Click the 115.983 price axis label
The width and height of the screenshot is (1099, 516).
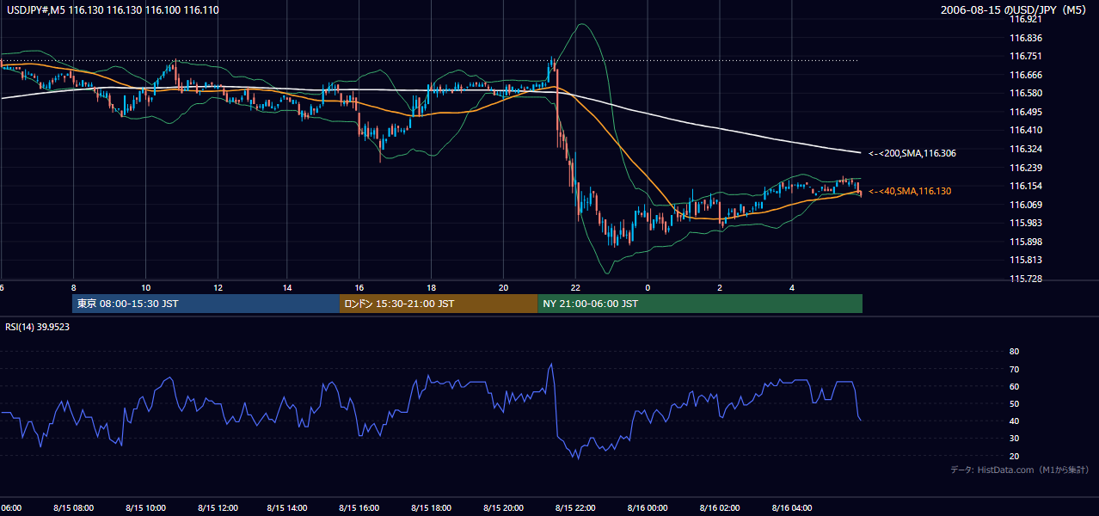(x=1025, y=223)
